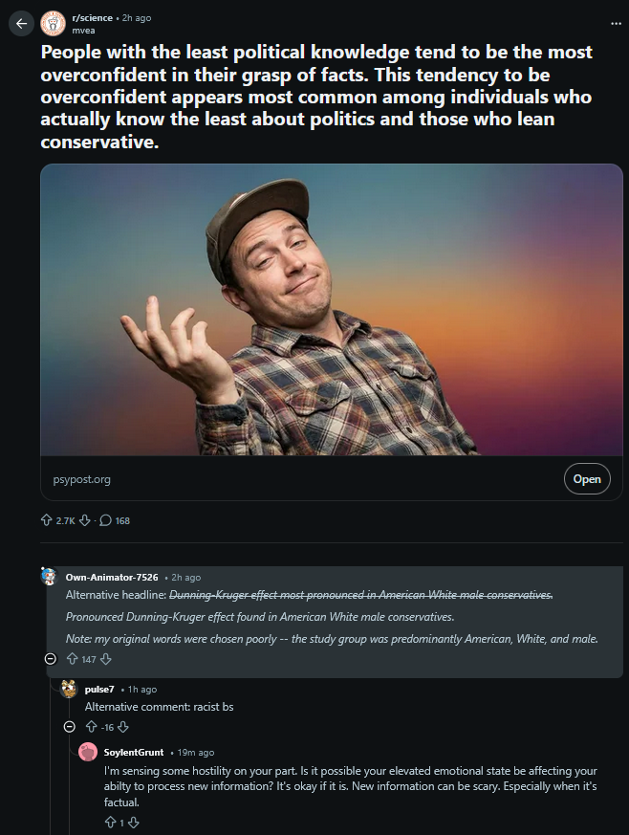Viewport: 629px width, 835px height.
Task: Open the Own-Animator-7526 username link
Action: click(x=112, y=578)
